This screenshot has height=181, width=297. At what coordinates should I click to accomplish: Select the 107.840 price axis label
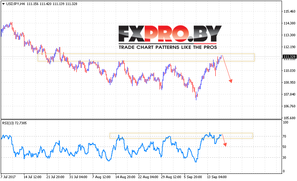(289, 94)
